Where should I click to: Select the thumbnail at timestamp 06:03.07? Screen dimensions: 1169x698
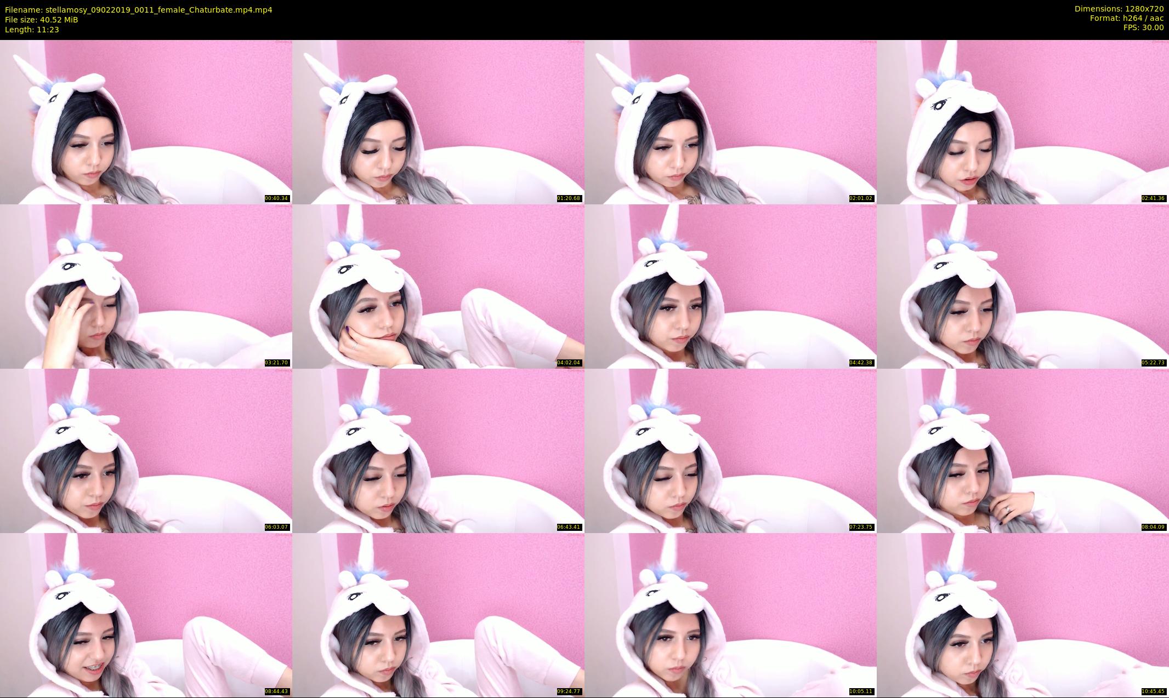(x=146, y=450)
